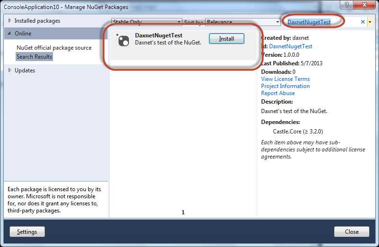Click the Last Published 5/7/2013 date
Viewport: 379px width, 247px height.
pos(312,63)
